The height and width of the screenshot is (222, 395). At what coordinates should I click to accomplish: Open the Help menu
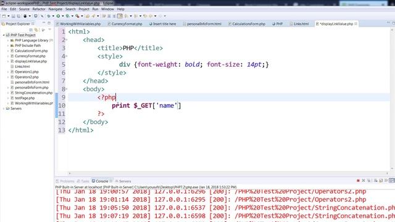[121, 9]
